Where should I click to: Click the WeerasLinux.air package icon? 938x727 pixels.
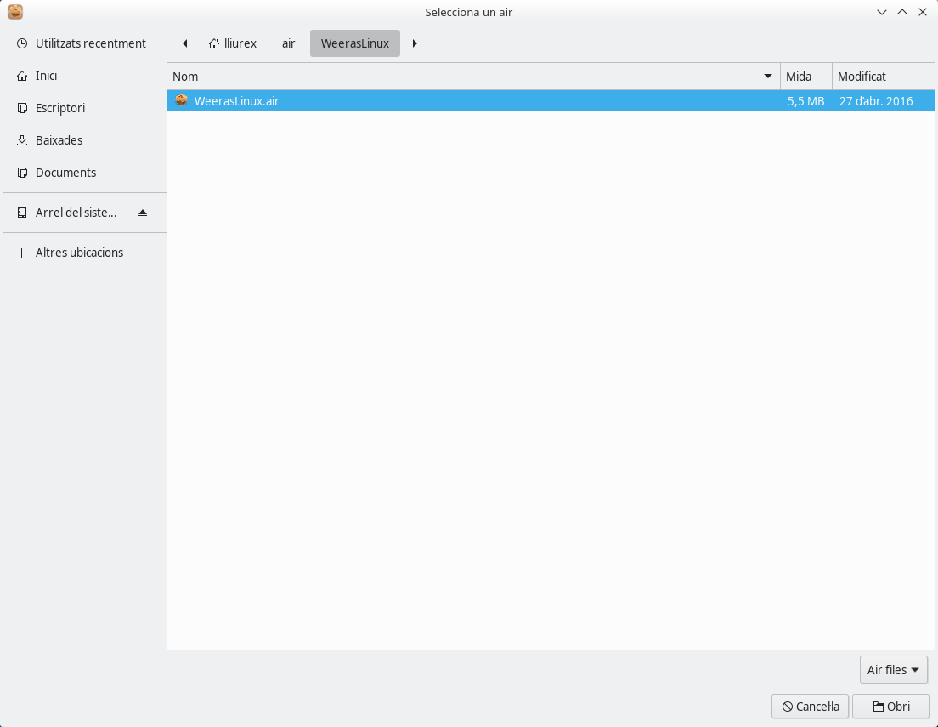tap(181, 100)
